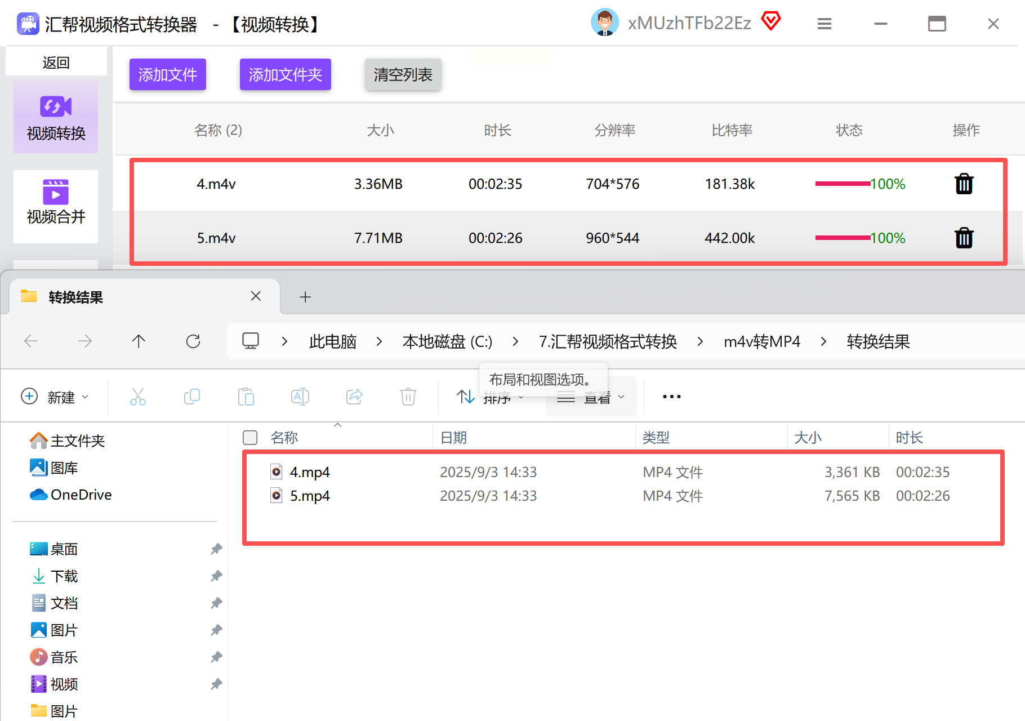Open the hamburger menu in title bar
Viewport: 1025px width, 721px height.
coord(825,24)
